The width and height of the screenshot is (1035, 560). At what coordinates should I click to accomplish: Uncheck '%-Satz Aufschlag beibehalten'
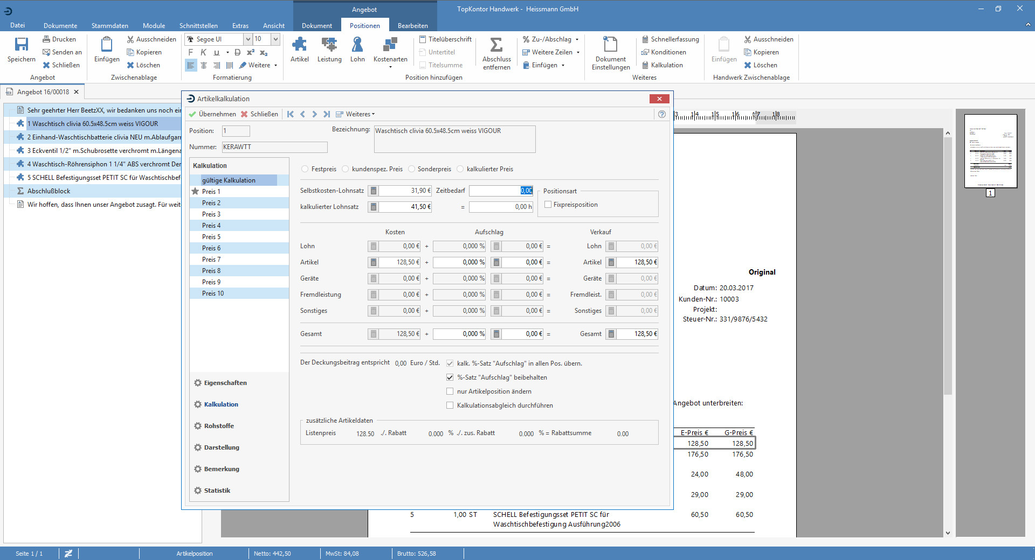coord(450,377)
